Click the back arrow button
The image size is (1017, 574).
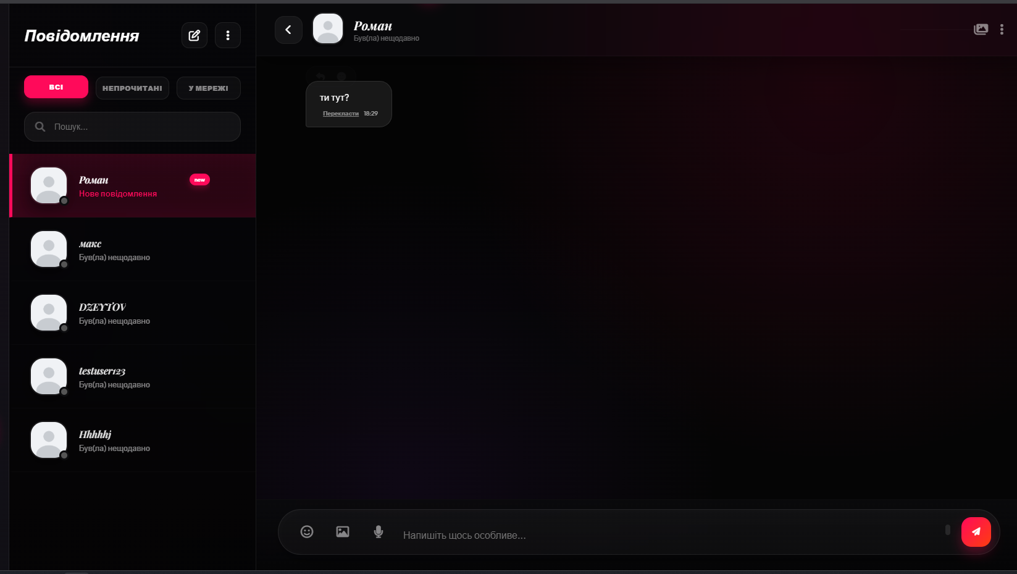click(288, 30)
